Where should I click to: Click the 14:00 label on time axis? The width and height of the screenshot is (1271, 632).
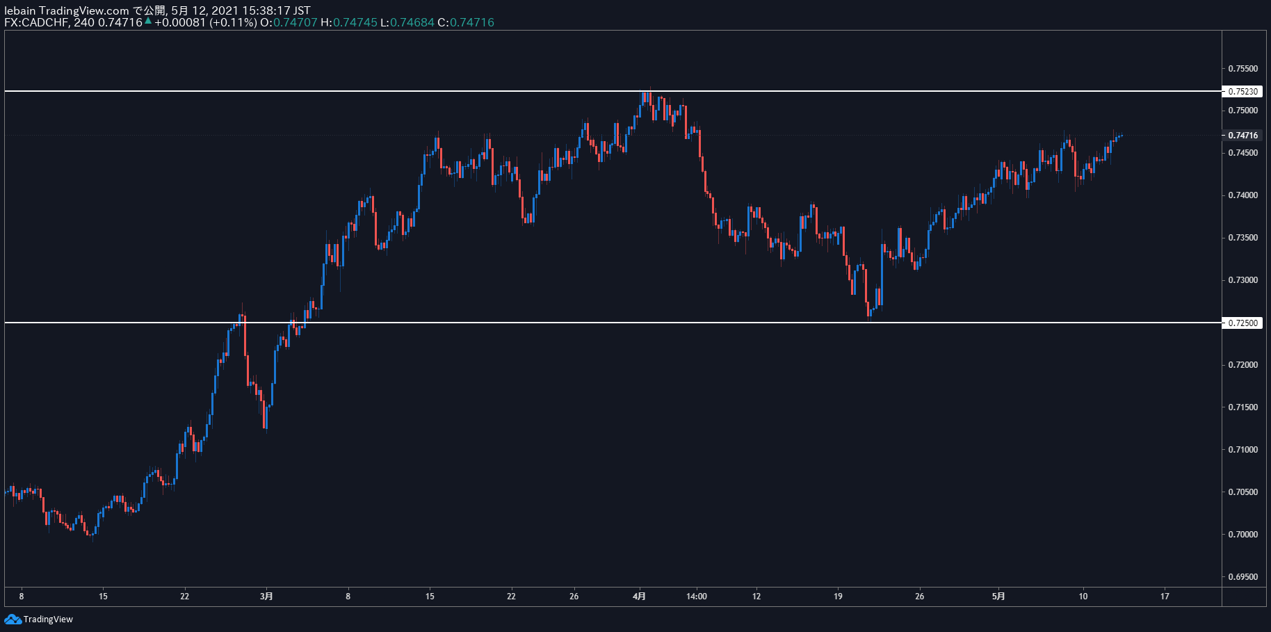coord(697,596)
